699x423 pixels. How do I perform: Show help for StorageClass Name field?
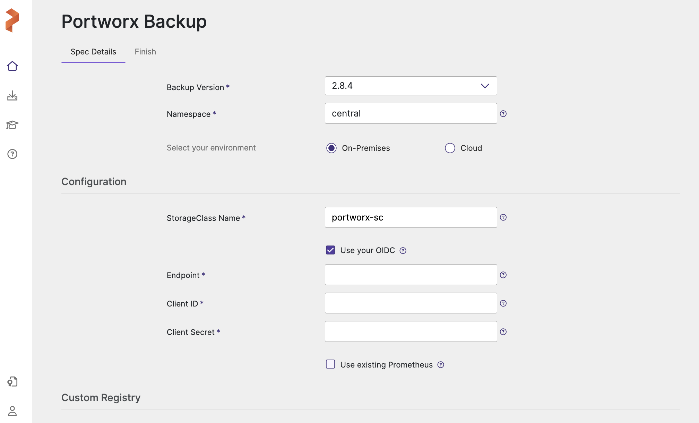point(503,217)
